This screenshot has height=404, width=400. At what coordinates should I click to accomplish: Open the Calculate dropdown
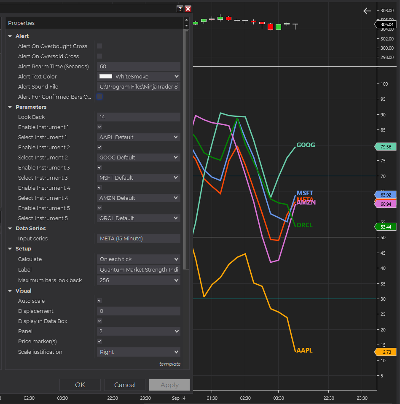[139, 259]
